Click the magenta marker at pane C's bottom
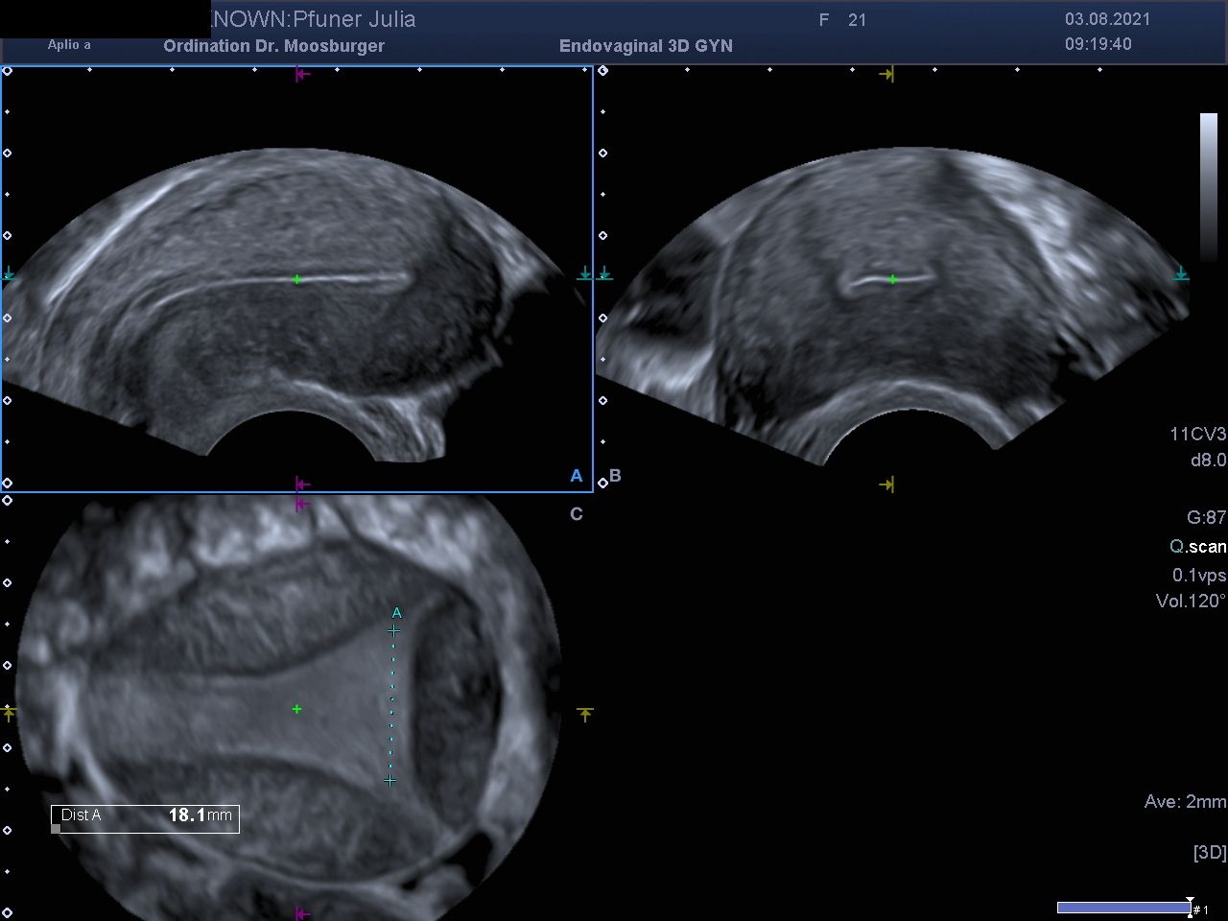 click(302, 913)
